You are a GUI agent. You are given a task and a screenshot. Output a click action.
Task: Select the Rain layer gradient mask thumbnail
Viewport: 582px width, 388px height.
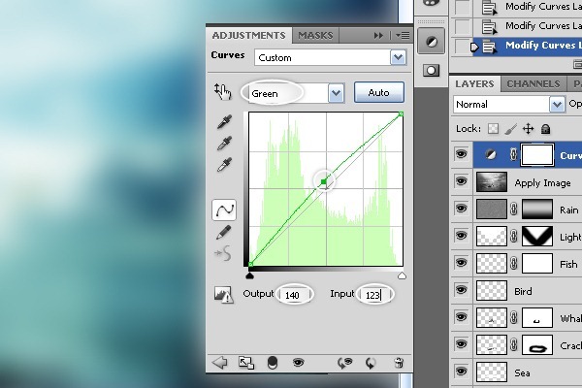(x=537, y=210)
